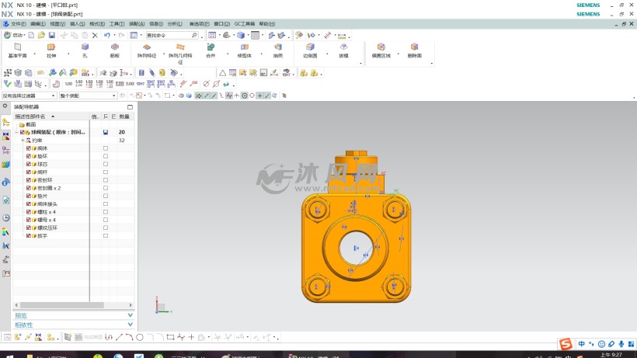This screenshot has width=637, height=358.
Task: Open the History clock sidebar icon
Action: click(x=5, y=217)
